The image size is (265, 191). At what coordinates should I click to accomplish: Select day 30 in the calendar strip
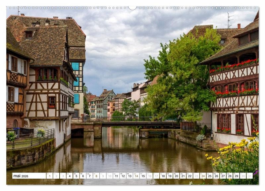tap(243, 176)
